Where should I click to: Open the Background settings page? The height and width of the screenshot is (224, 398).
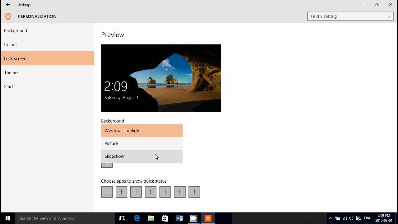pyautogui.click(x=47, y=30)
